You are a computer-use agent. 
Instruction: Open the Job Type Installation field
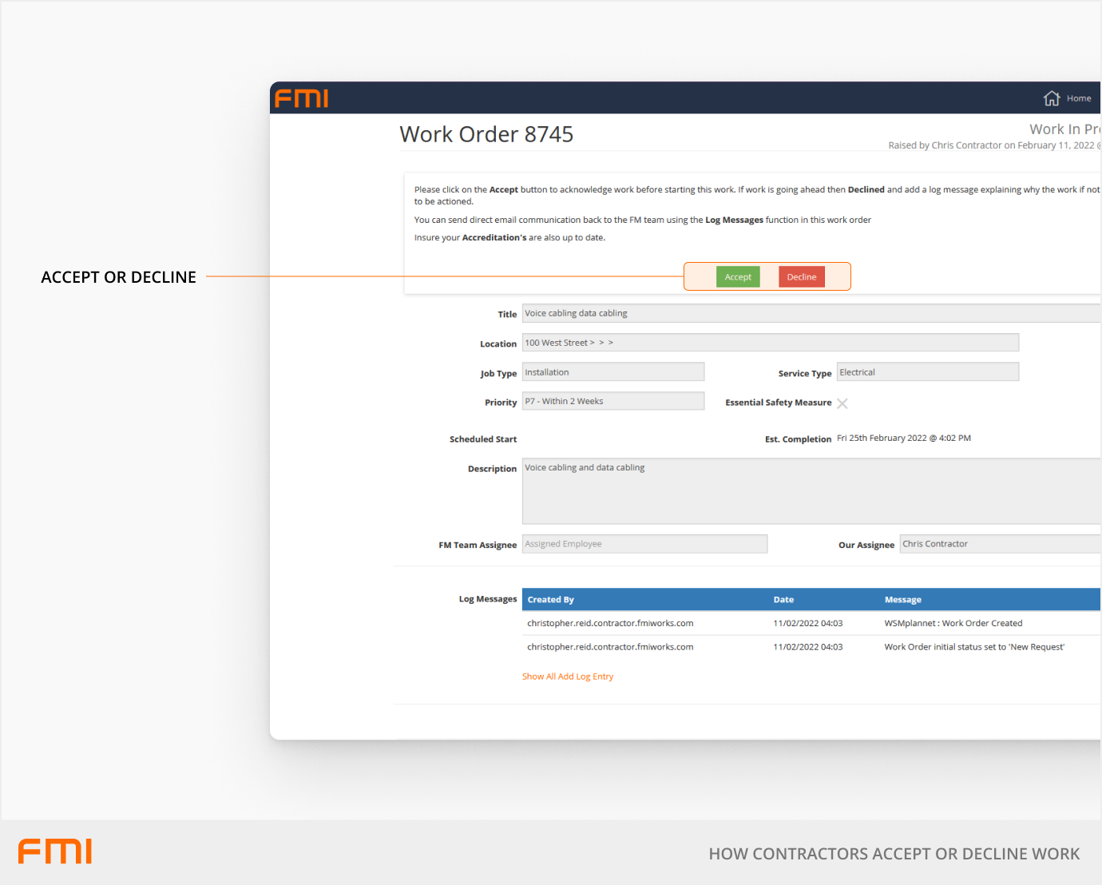[612, 372]
